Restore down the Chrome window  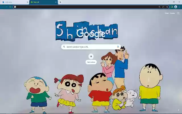click(174, 2)
